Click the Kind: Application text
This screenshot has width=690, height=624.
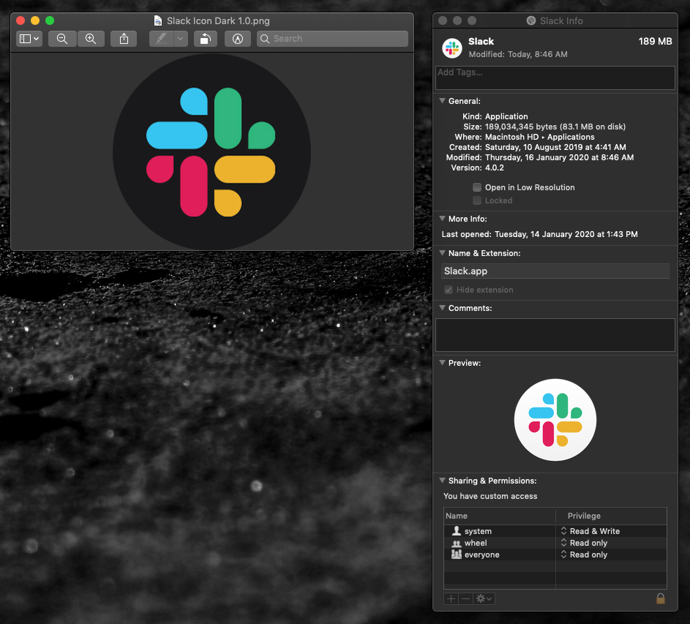click(495, 116)
